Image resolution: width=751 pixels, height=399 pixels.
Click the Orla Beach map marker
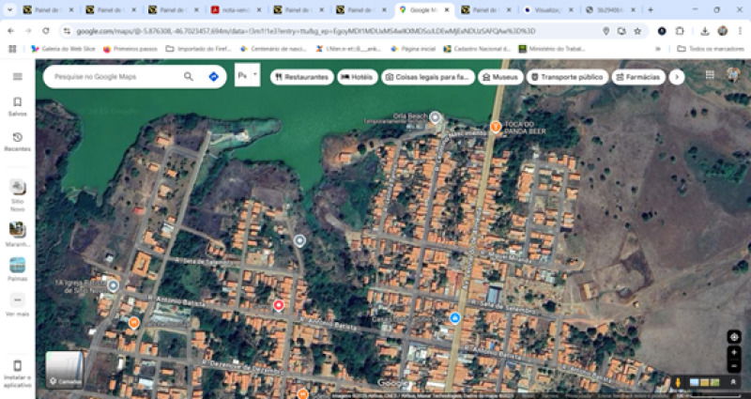[435, 116]
